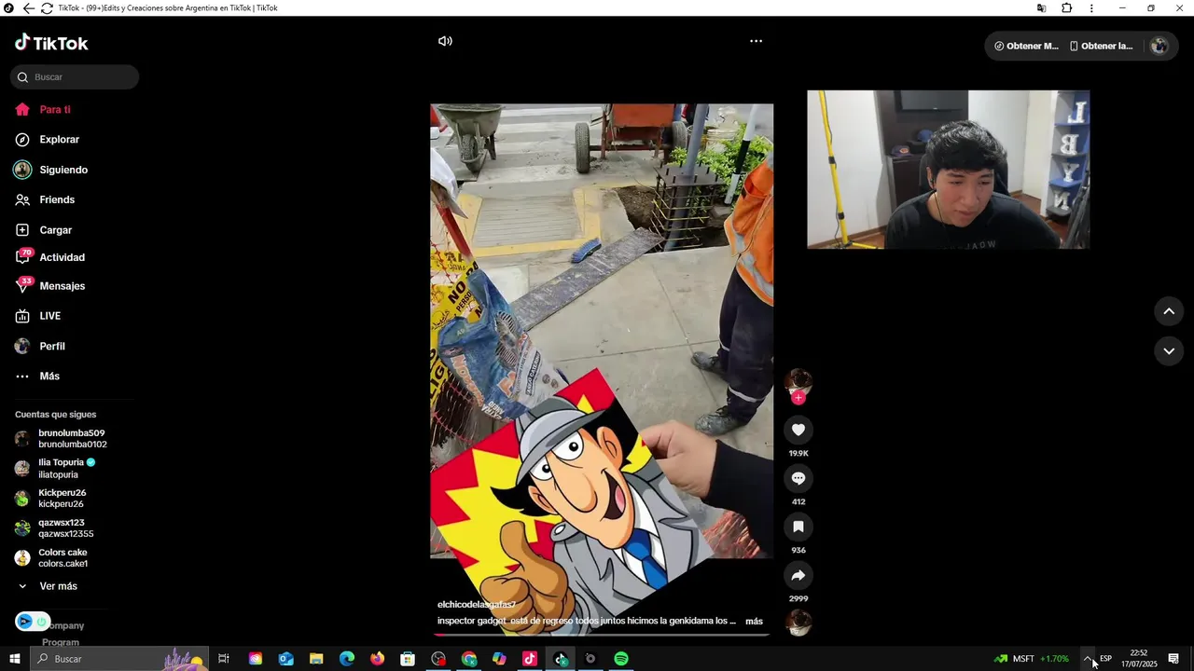Screen dimensions: 1194x671
Task: Open File Explorer from the taskbar
Action: 316,659
